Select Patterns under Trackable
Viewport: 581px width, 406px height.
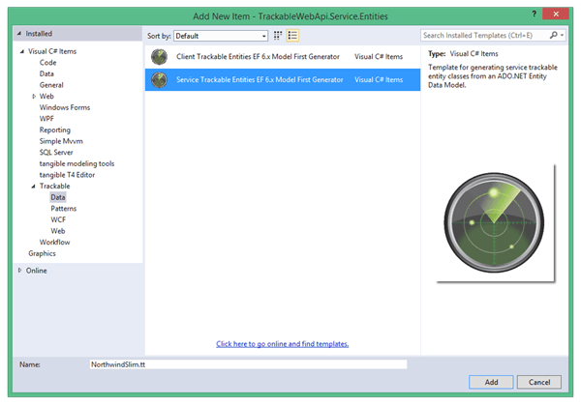(x=64, y=209)
